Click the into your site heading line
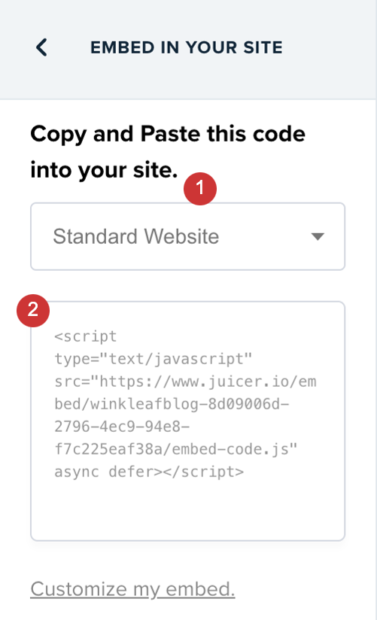Screen dimensions: 377x620 (x=104, y=170)
